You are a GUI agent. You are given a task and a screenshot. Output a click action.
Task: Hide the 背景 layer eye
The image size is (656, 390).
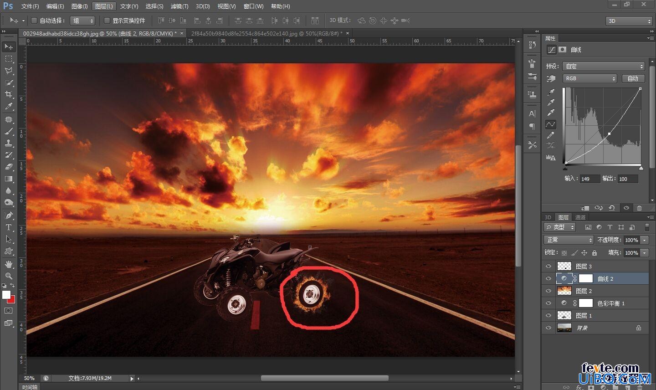point(548,328)
